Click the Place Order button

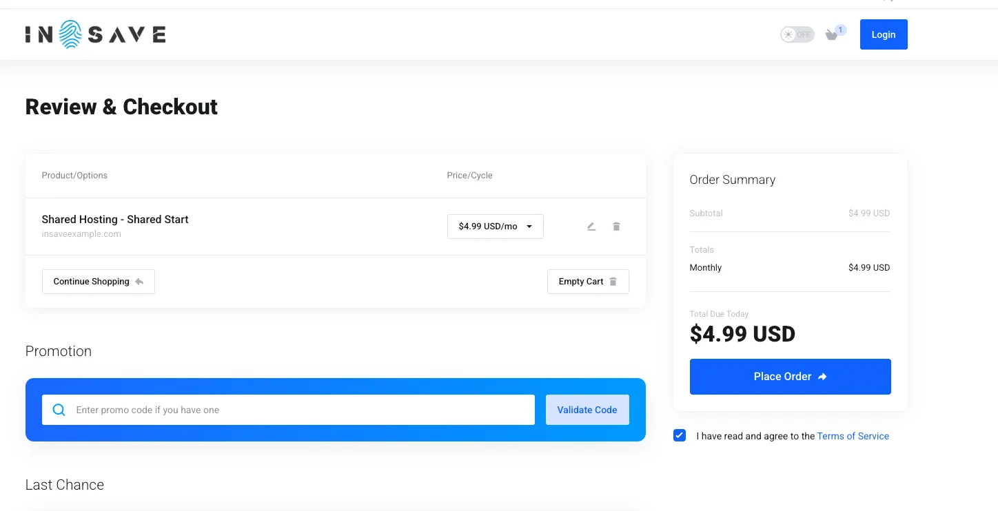pyautogui.click(x=791, y=377)
